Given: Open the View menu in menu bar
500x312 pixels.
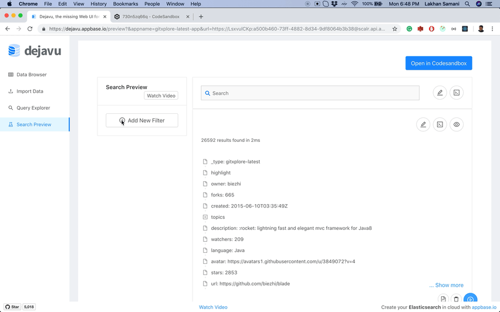Looking at the screenshot, I should tap(79, 4).
